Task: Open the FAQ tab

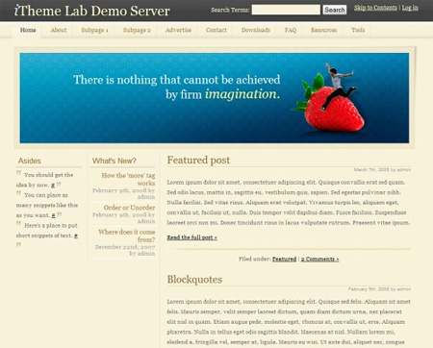Action: [x=291, y=30]
